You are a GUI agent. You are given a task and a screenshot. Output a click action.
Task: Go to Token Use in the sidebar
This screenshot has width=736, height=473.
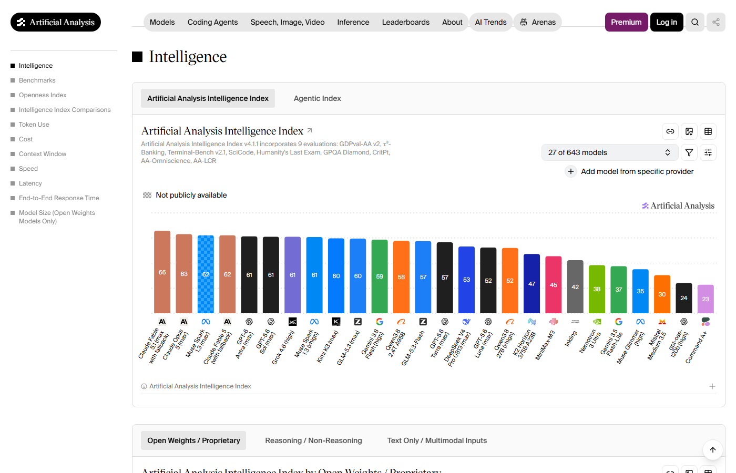pyautogui.click(x=34, y=125)
